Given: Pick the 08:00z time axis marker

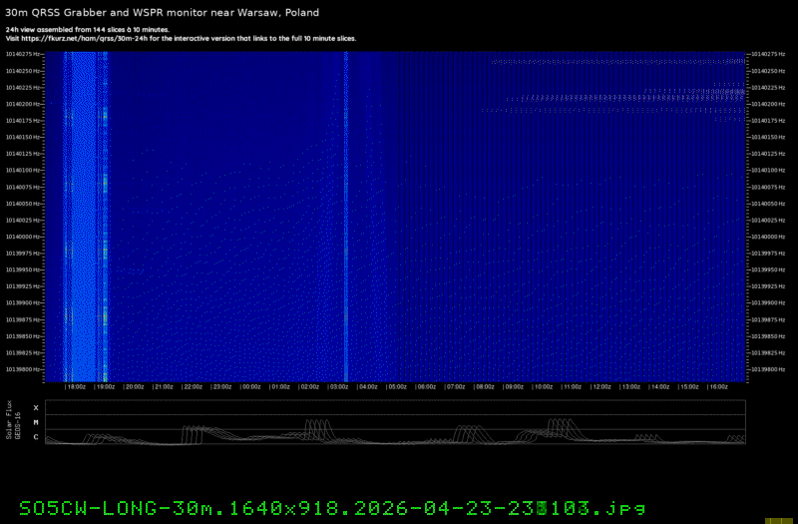Looking at the screenshot, I should 486,386.
